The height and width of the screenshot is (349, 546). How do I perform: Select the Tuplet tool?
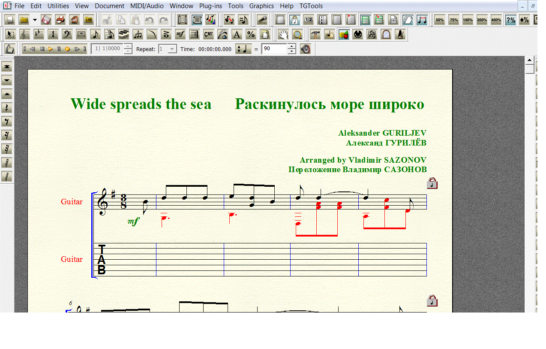(x=138, y=35)
